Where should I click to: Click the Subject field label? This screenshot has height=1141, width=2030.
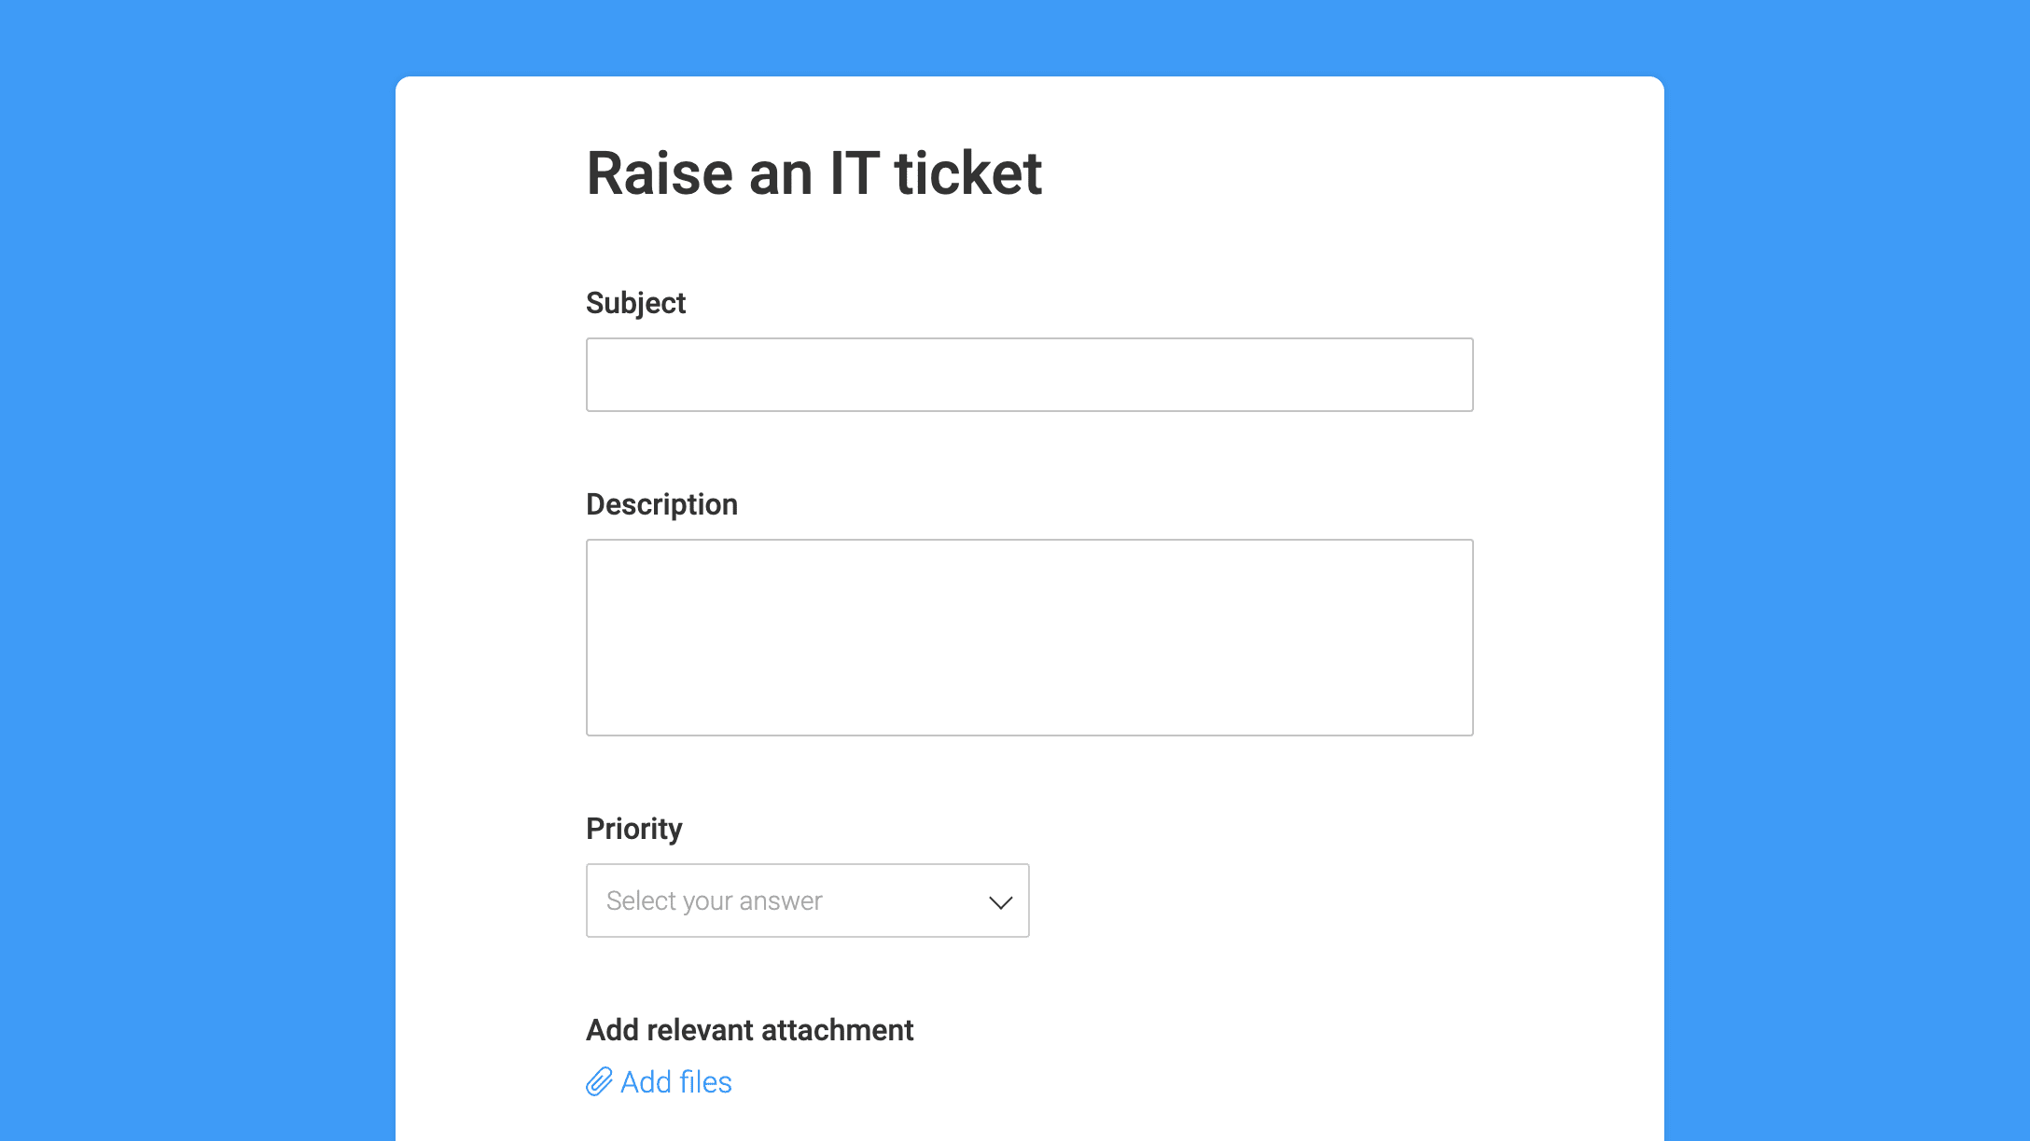[635, 303]
